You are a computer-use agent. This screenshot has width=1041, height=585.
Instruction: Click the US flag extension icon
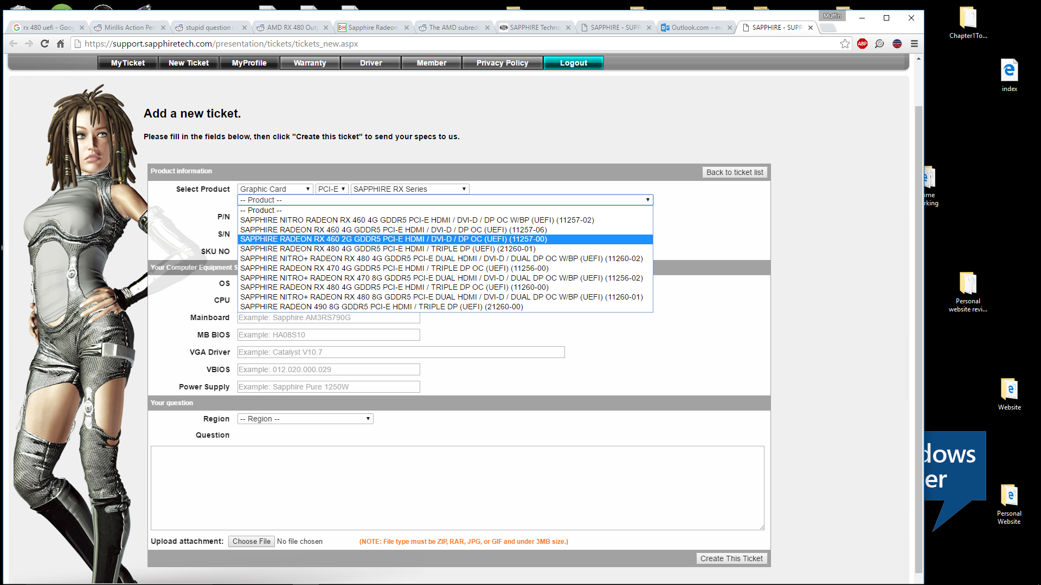click(x=897, y=44)
